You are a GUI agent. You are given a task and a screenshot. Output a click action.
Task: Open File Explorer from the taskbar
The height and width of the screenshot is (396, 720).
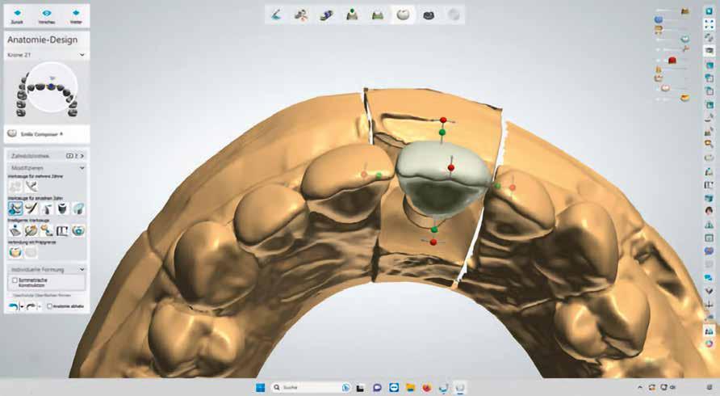point(410,388)
